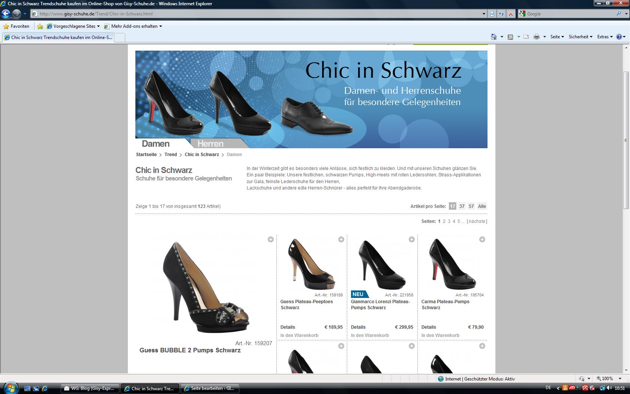Click the browser Back arrow button
Viewport: 630px width, 394px height.
point(6,14)
